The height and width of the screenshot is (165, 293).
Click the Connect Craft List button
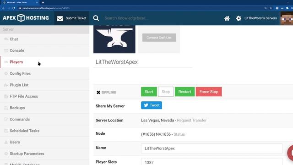159,38
